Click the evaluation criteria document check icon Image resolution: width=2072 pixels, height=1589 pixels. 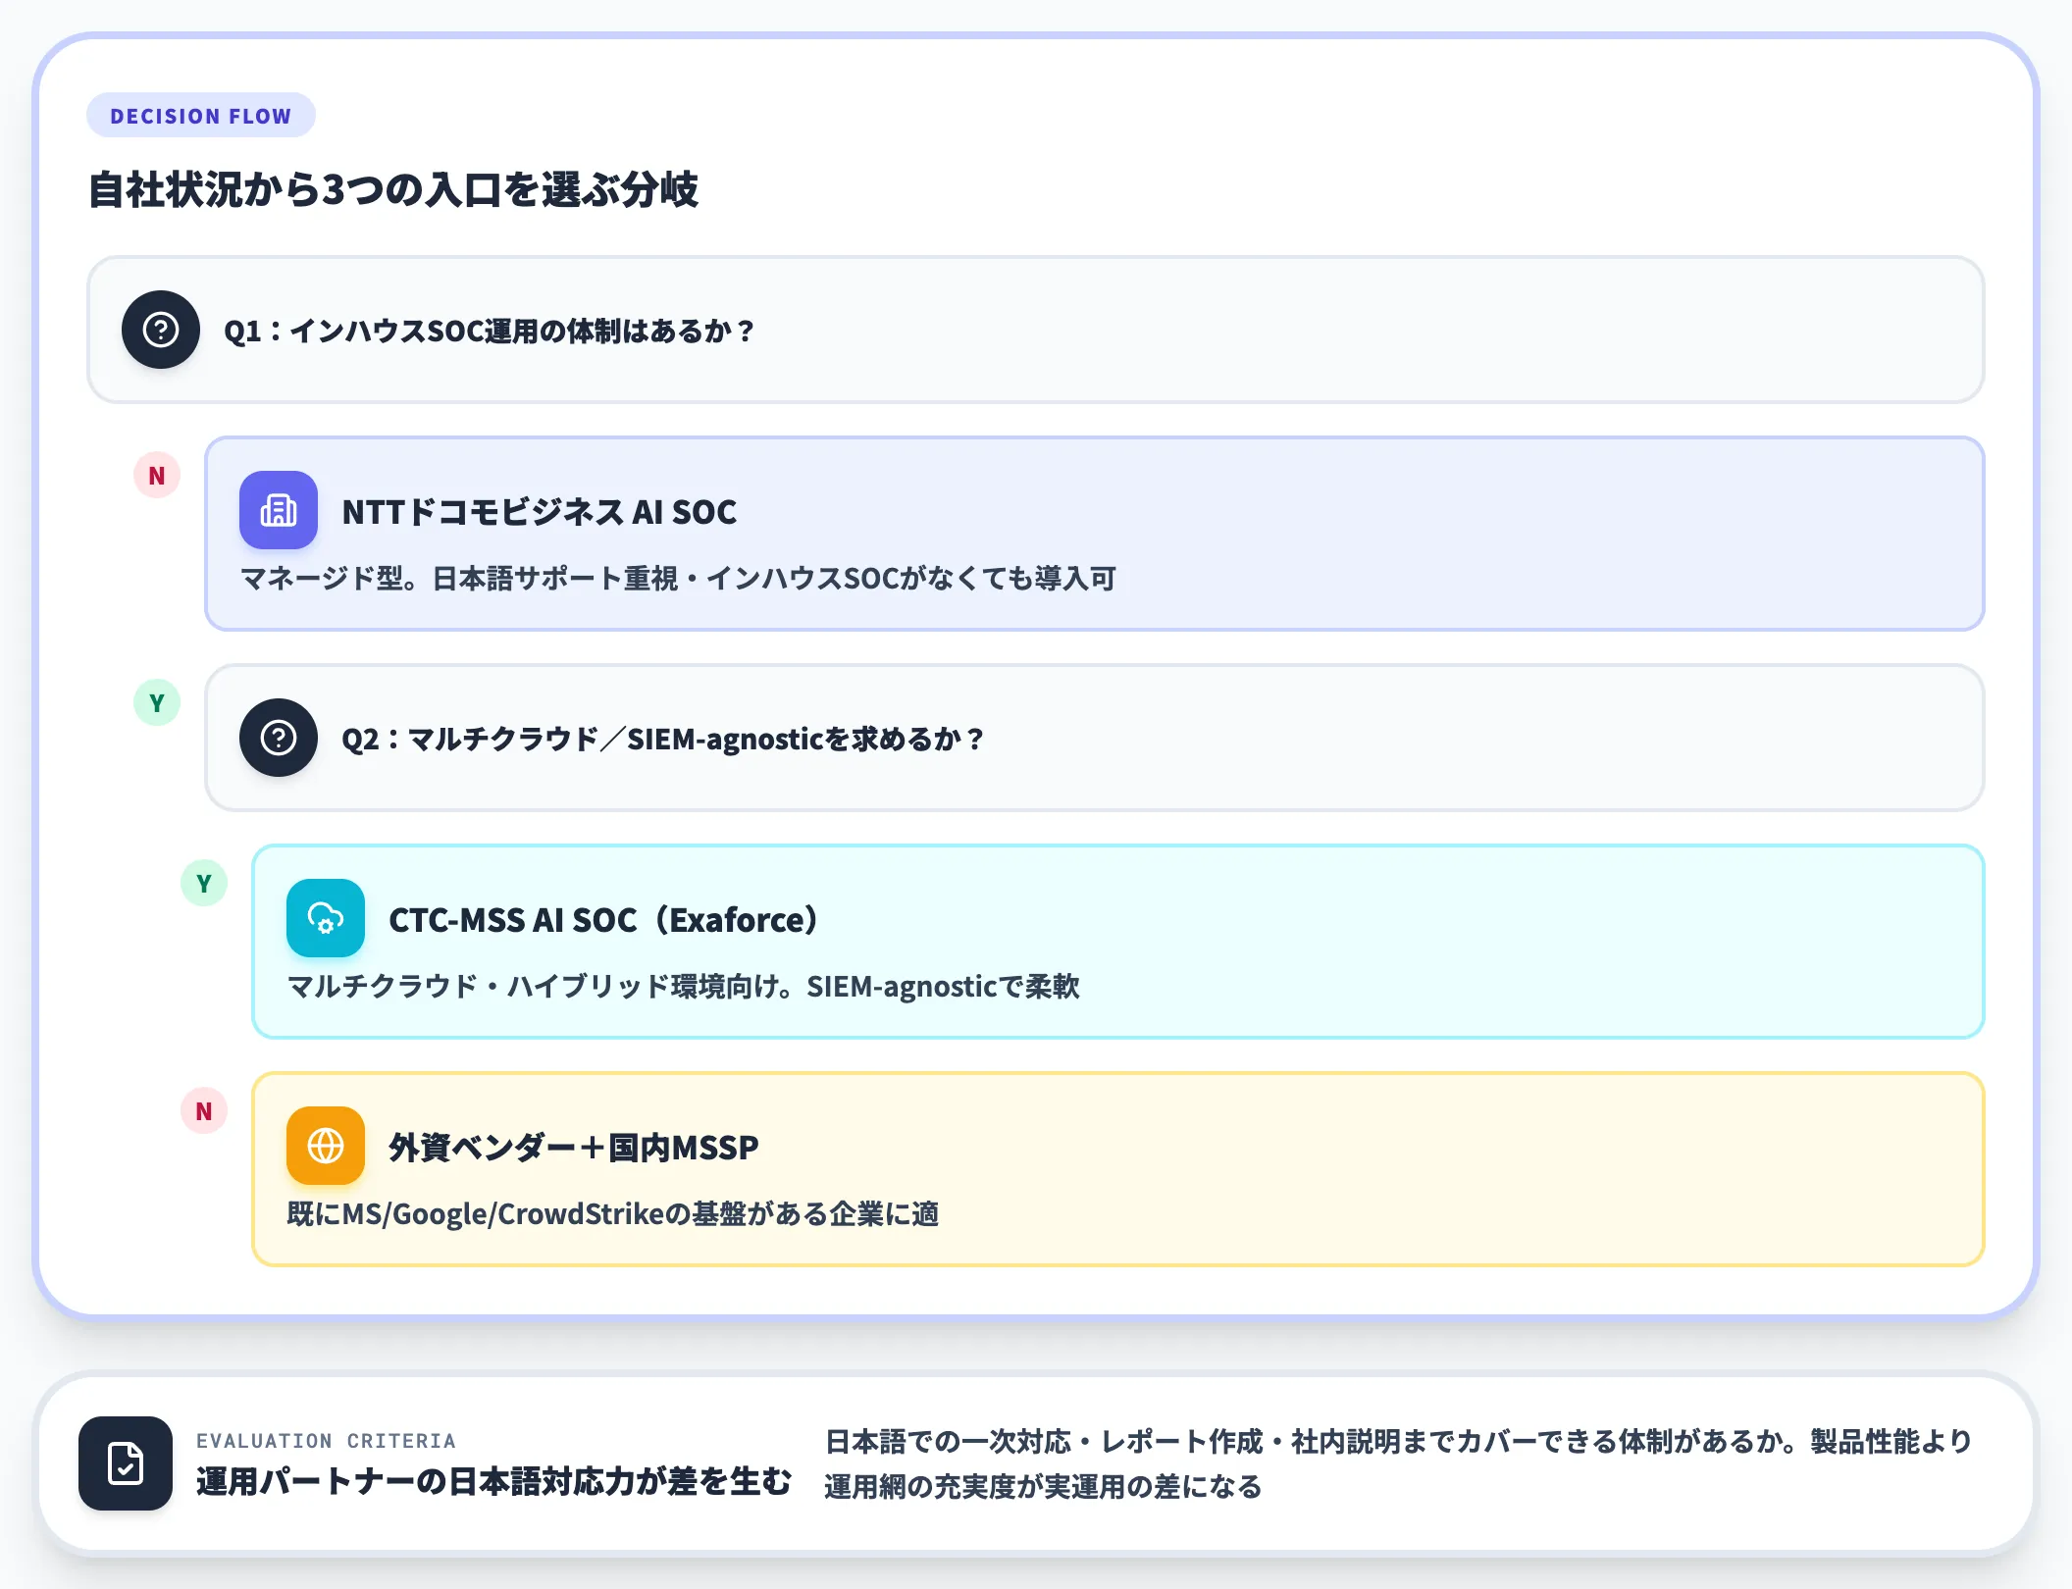(126, 1463)
